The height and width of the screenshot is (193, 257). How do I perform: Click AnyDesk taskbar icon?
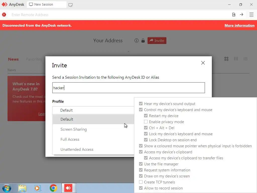click(68, 188)
